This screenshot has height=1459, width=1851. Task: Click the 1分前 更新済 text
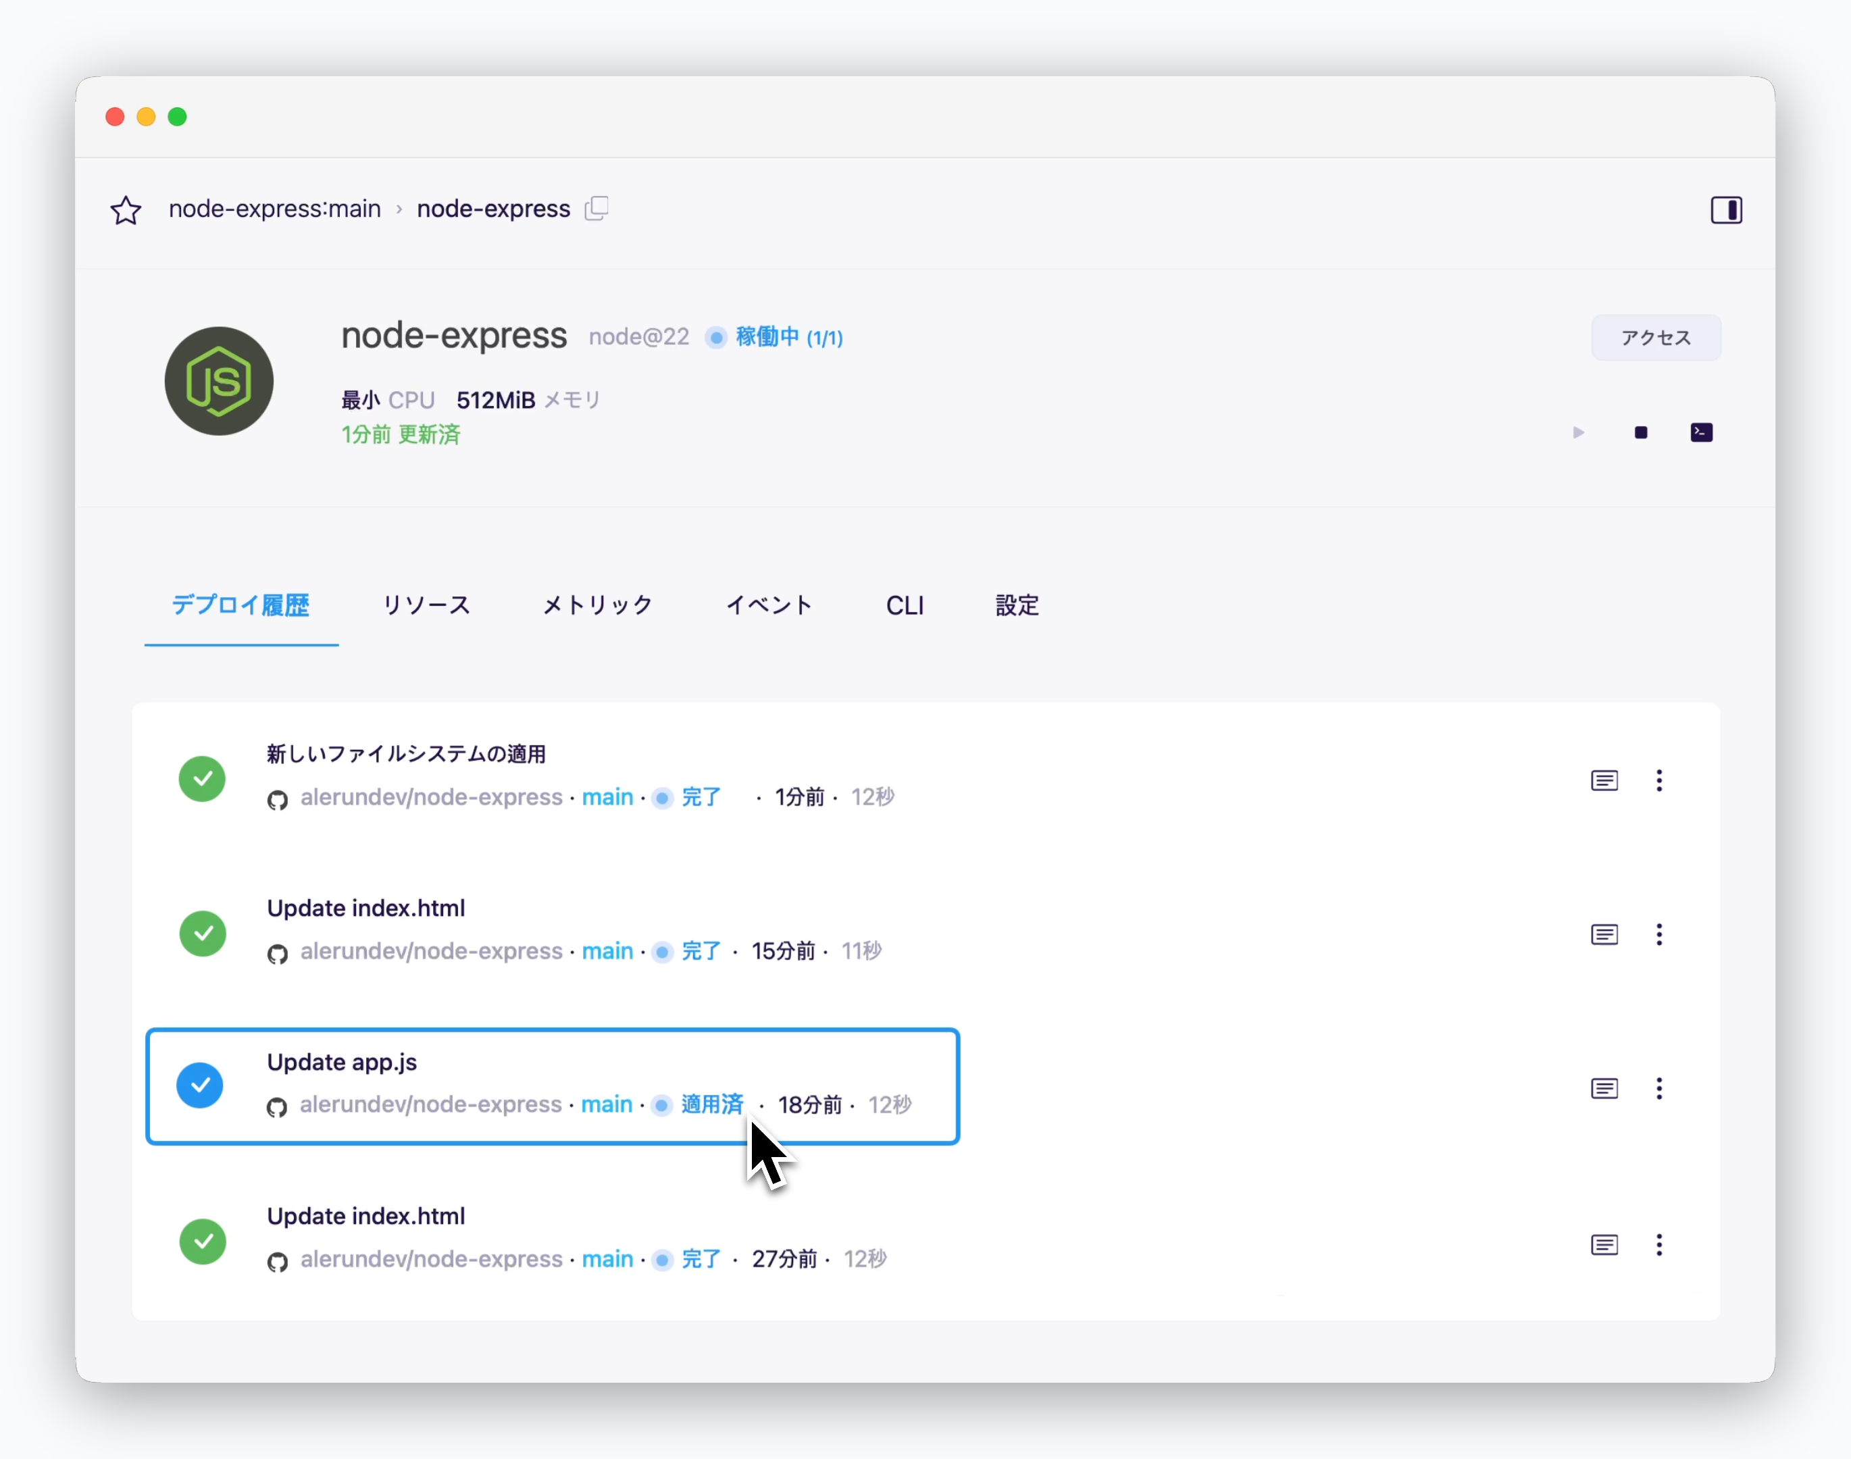click(401, 435)
